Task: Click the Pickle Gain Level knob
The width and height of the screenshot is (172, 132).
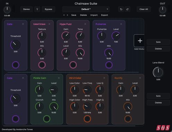Action: (x=54, y=90)
